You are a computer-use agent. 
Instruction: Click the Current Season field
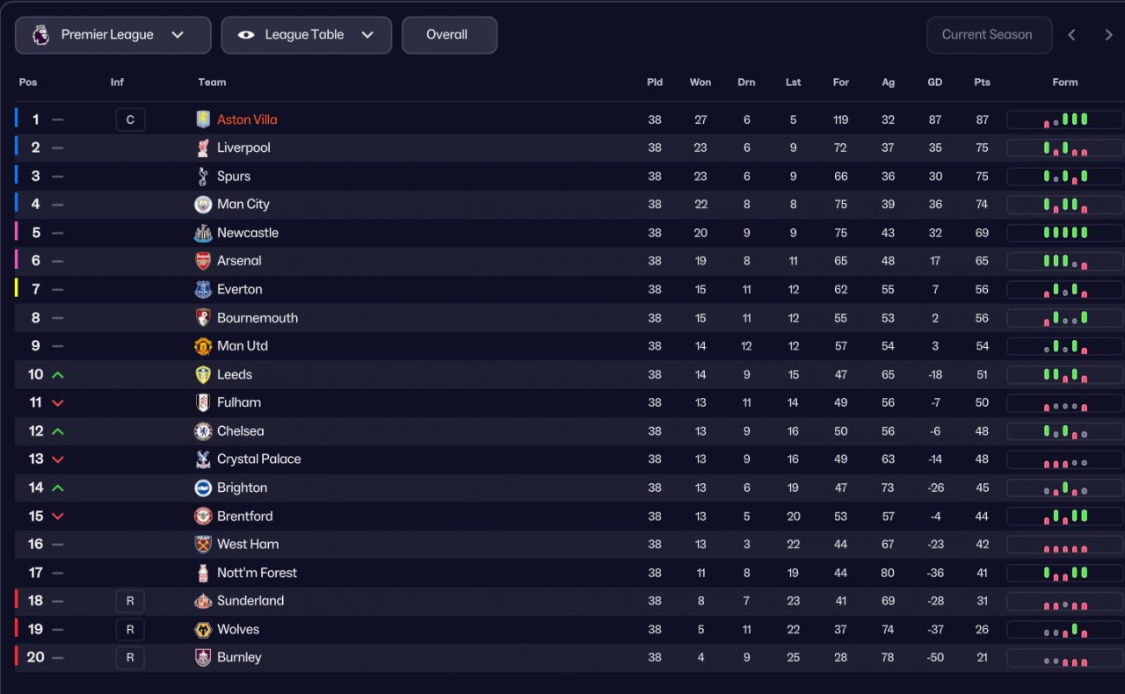(988, 35)
